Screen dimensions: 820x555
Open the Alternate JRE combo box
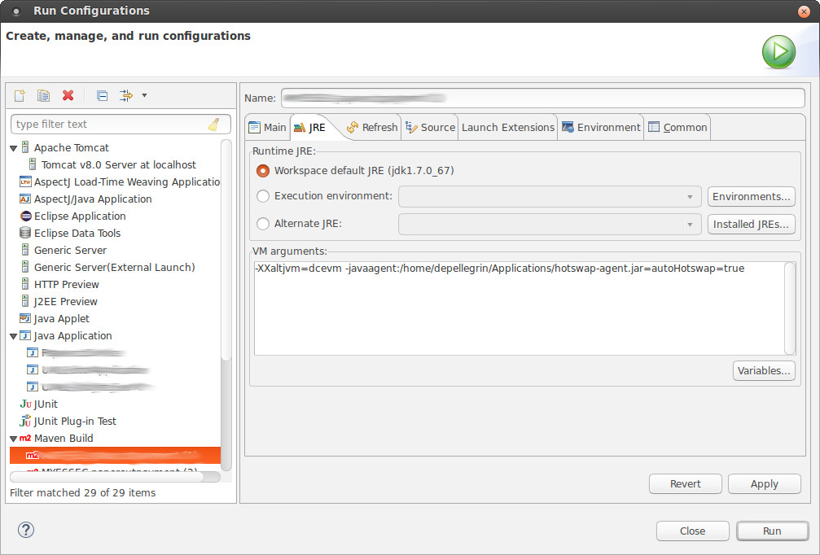click(550, 224)
